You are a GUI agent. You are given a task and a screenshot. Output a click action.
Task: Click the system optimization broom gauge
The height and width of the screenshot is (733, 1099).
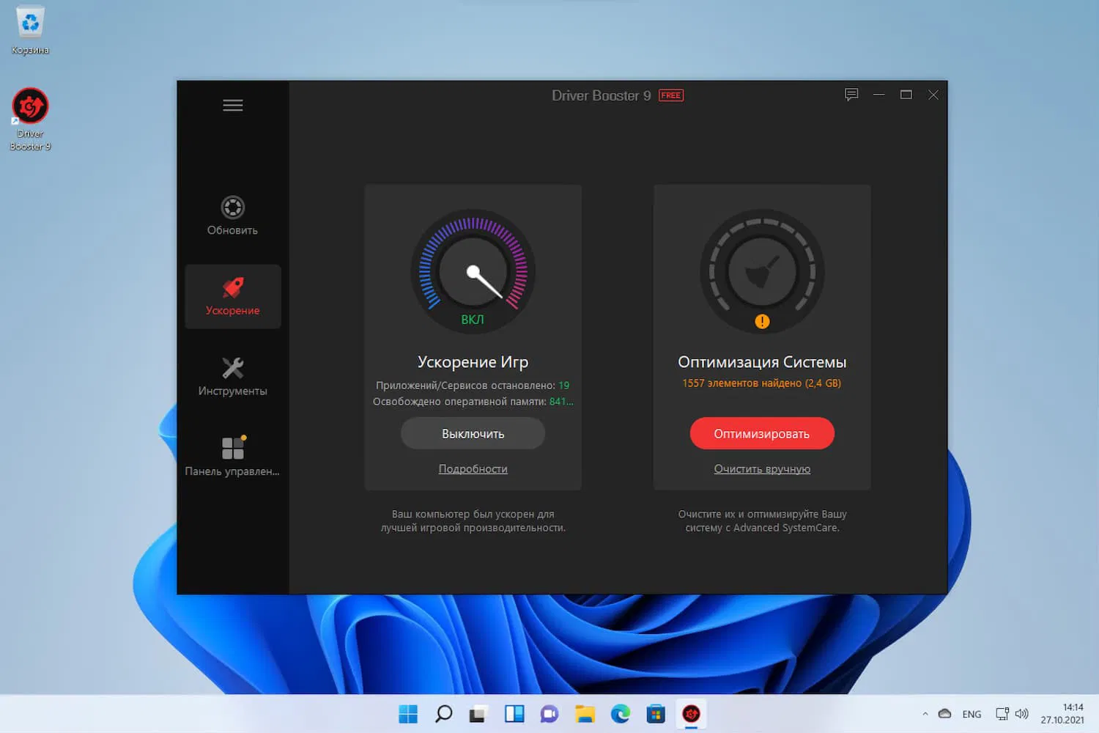[x=762, y=272]
